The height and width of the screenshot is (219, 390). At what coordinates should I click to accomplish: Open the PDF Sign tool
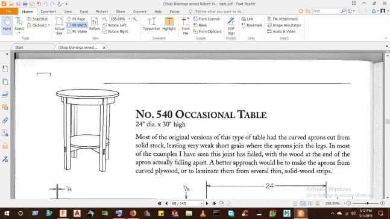[x=231, y=26]
